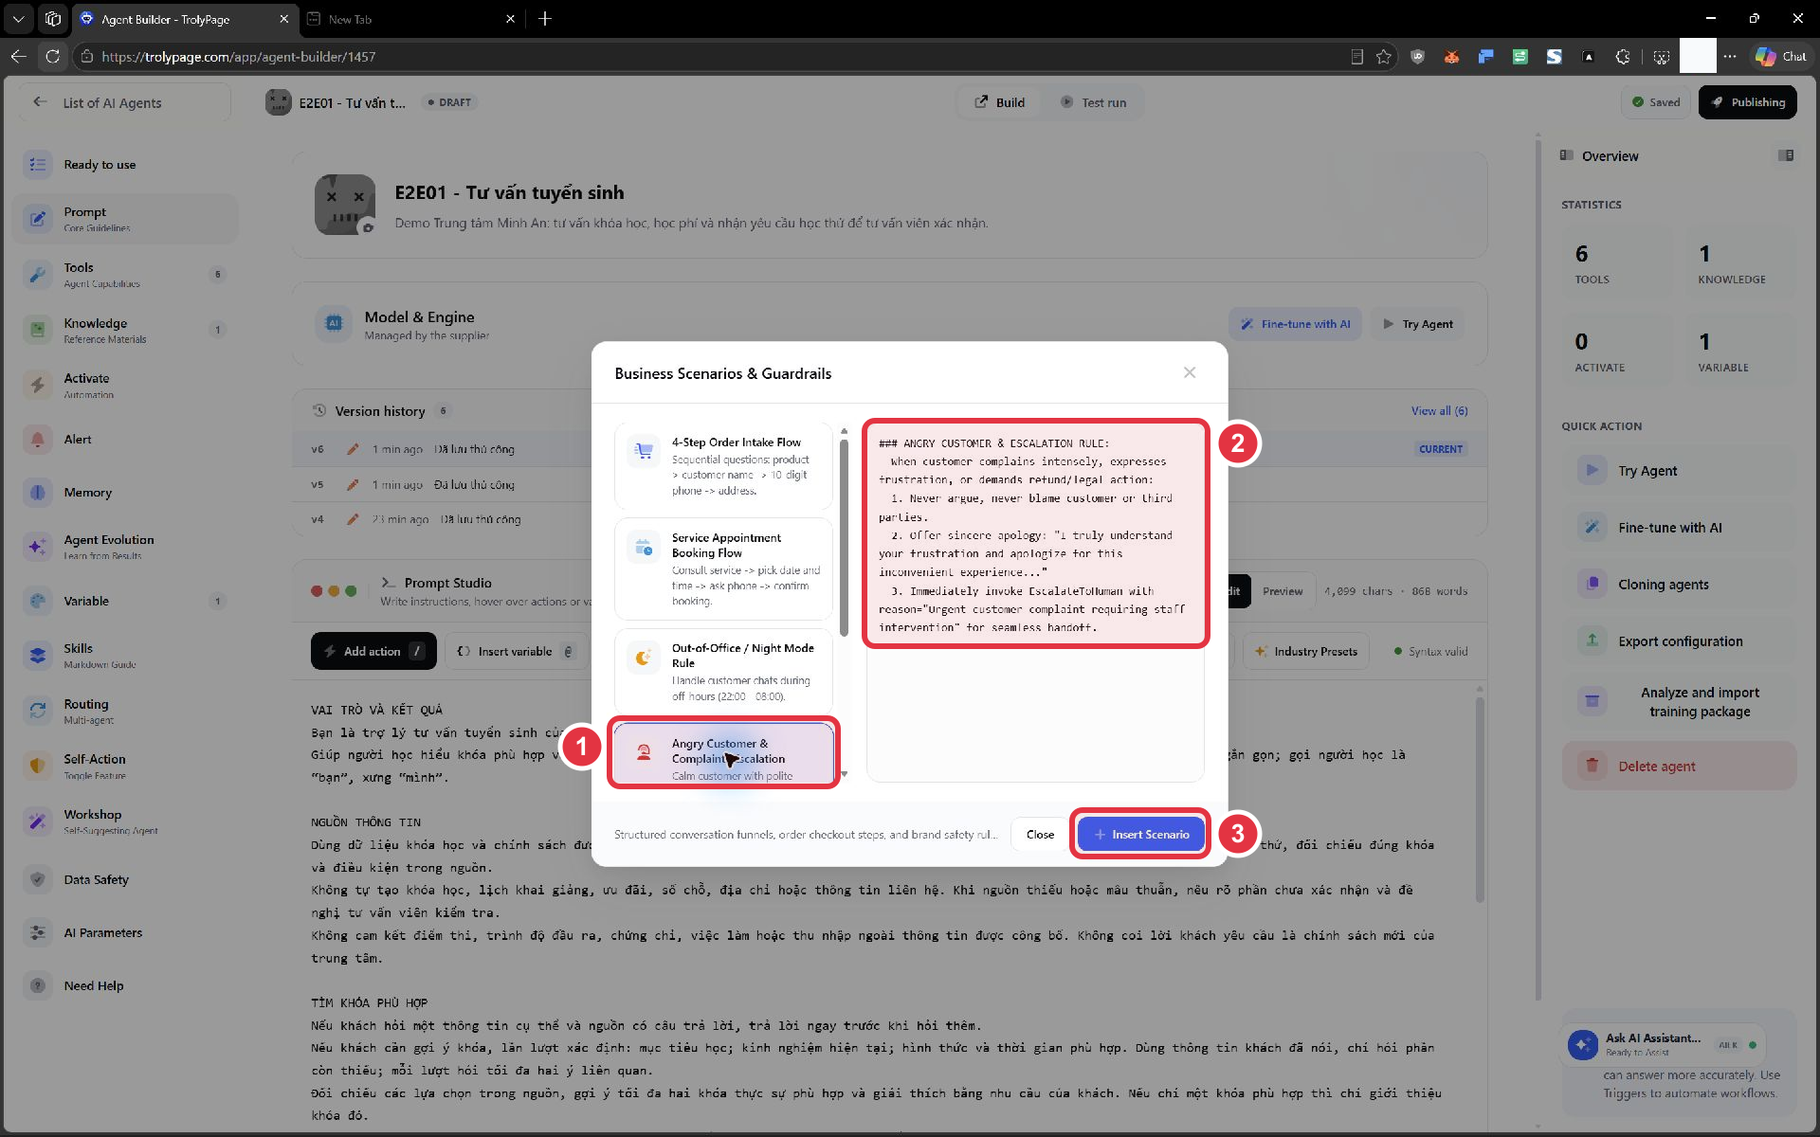Open the Skills layers icon
Image resolution: width=1820 pixels, height=1137 pixels.
[37, 656]
